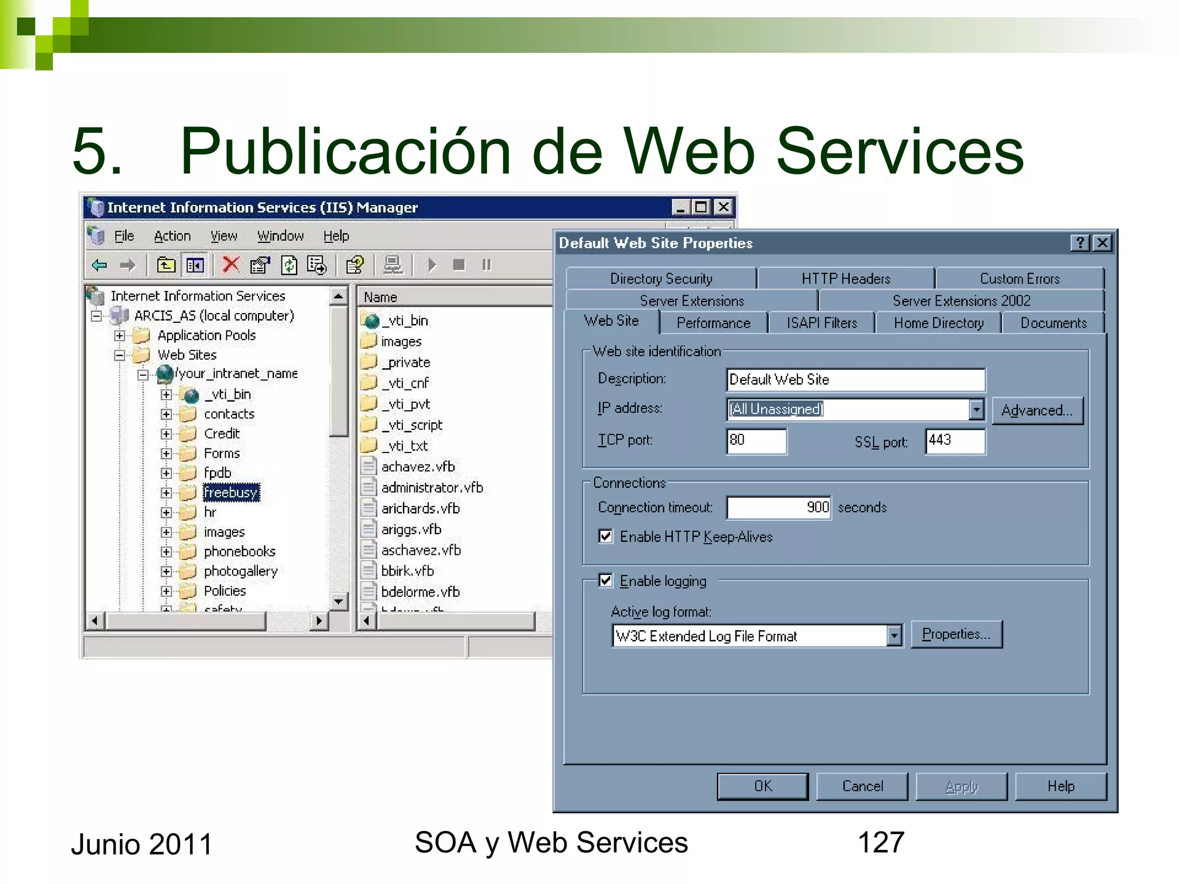Switch to the HTTP Headers tab
This screenshot has width=1179, height=884.
coord(846,279)
